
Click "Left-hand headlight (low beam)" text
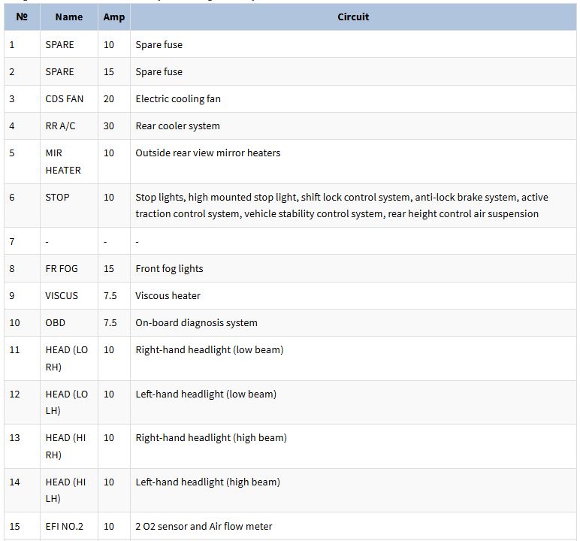pos(206,394)
